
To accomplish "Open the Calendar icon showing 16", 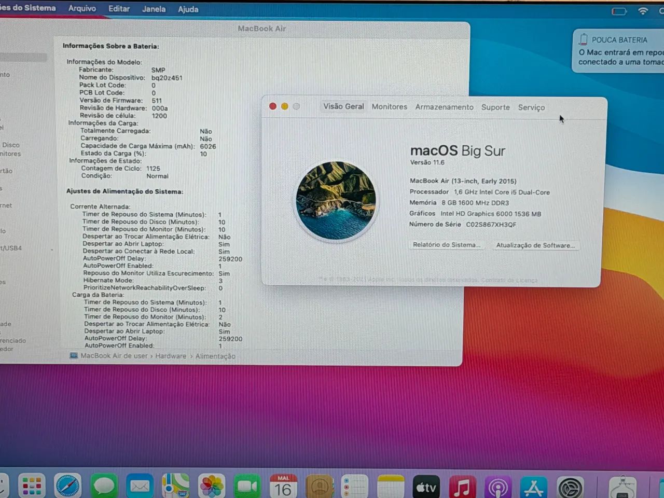I will click(x=283, y=486).
